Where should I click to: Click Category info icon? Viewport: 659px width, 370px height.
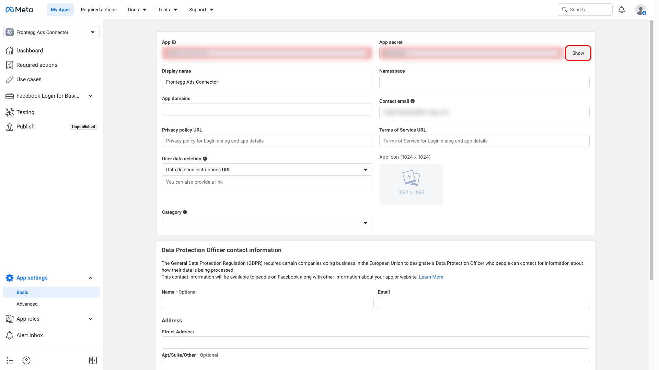(185, 212)
